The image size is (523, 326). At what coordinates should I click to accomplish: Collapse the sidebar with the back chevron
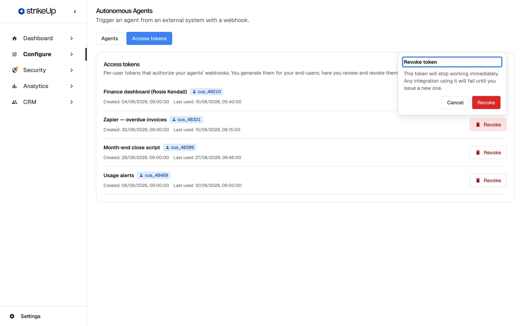point(75,12)
